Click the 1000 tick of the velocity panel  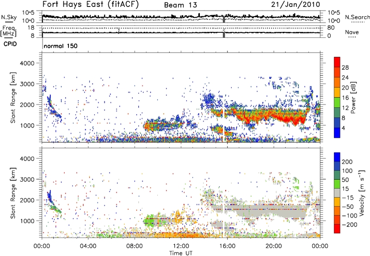[x=27, y=221]
